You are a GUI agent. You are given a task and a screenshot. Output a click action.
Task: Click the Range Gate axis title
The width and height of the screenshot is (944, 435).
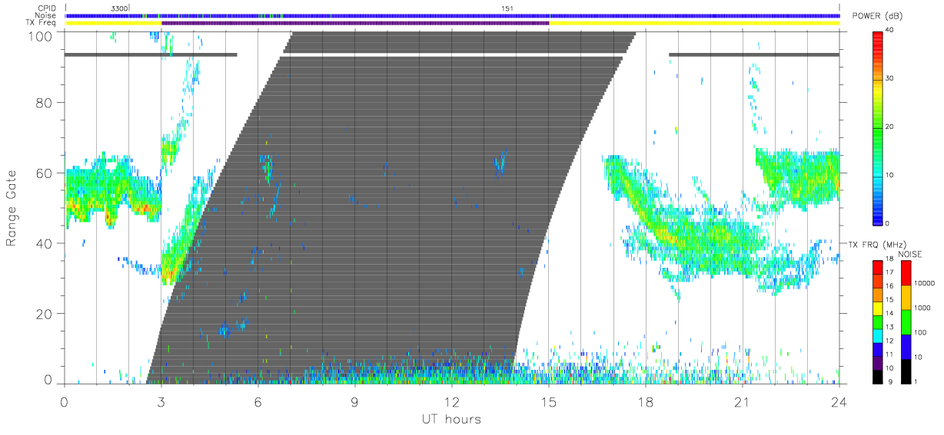[12, 208]
